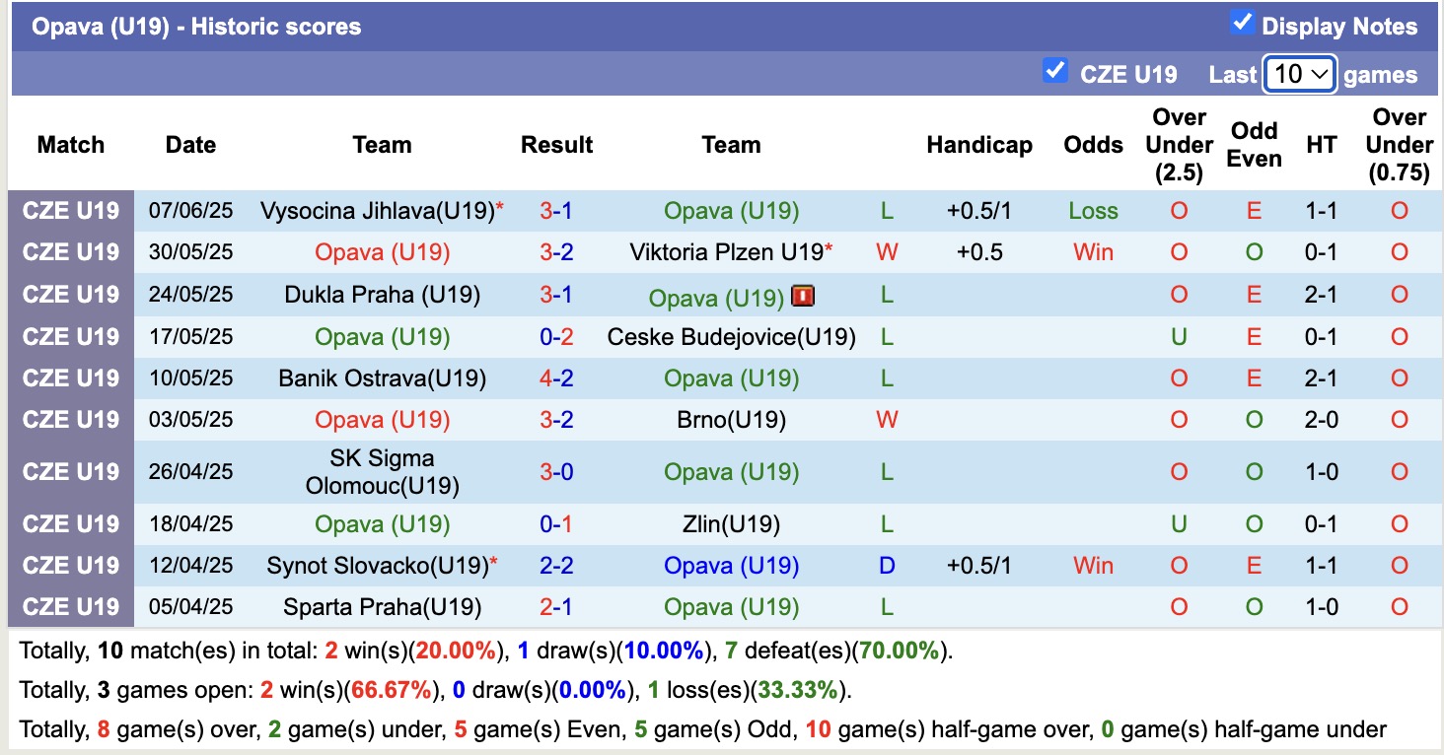Click the CZE U19 badge beside the Banik Ostrava match

[x=70, y=377]
